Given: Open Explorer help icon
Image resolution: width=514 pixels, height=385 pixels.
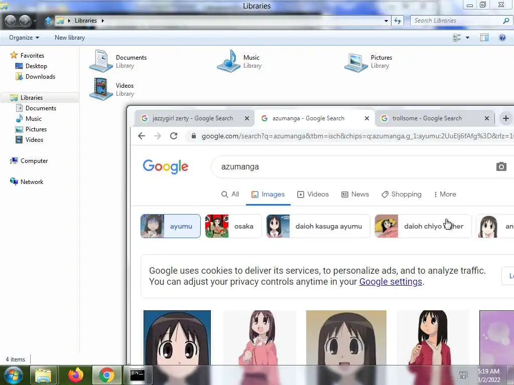Looking at the screenshot, I should [502, 38].
